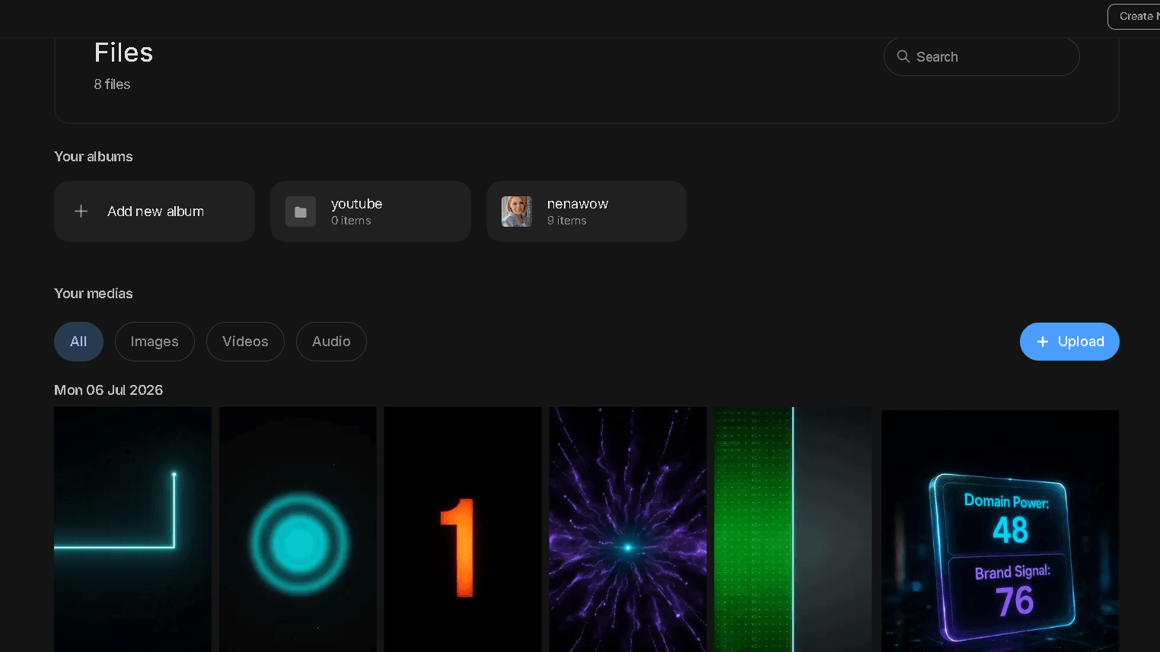Screen dimensions: 1160x652
Task: Click the 'Your medias' heading
Action: click(x=94, y=294)
